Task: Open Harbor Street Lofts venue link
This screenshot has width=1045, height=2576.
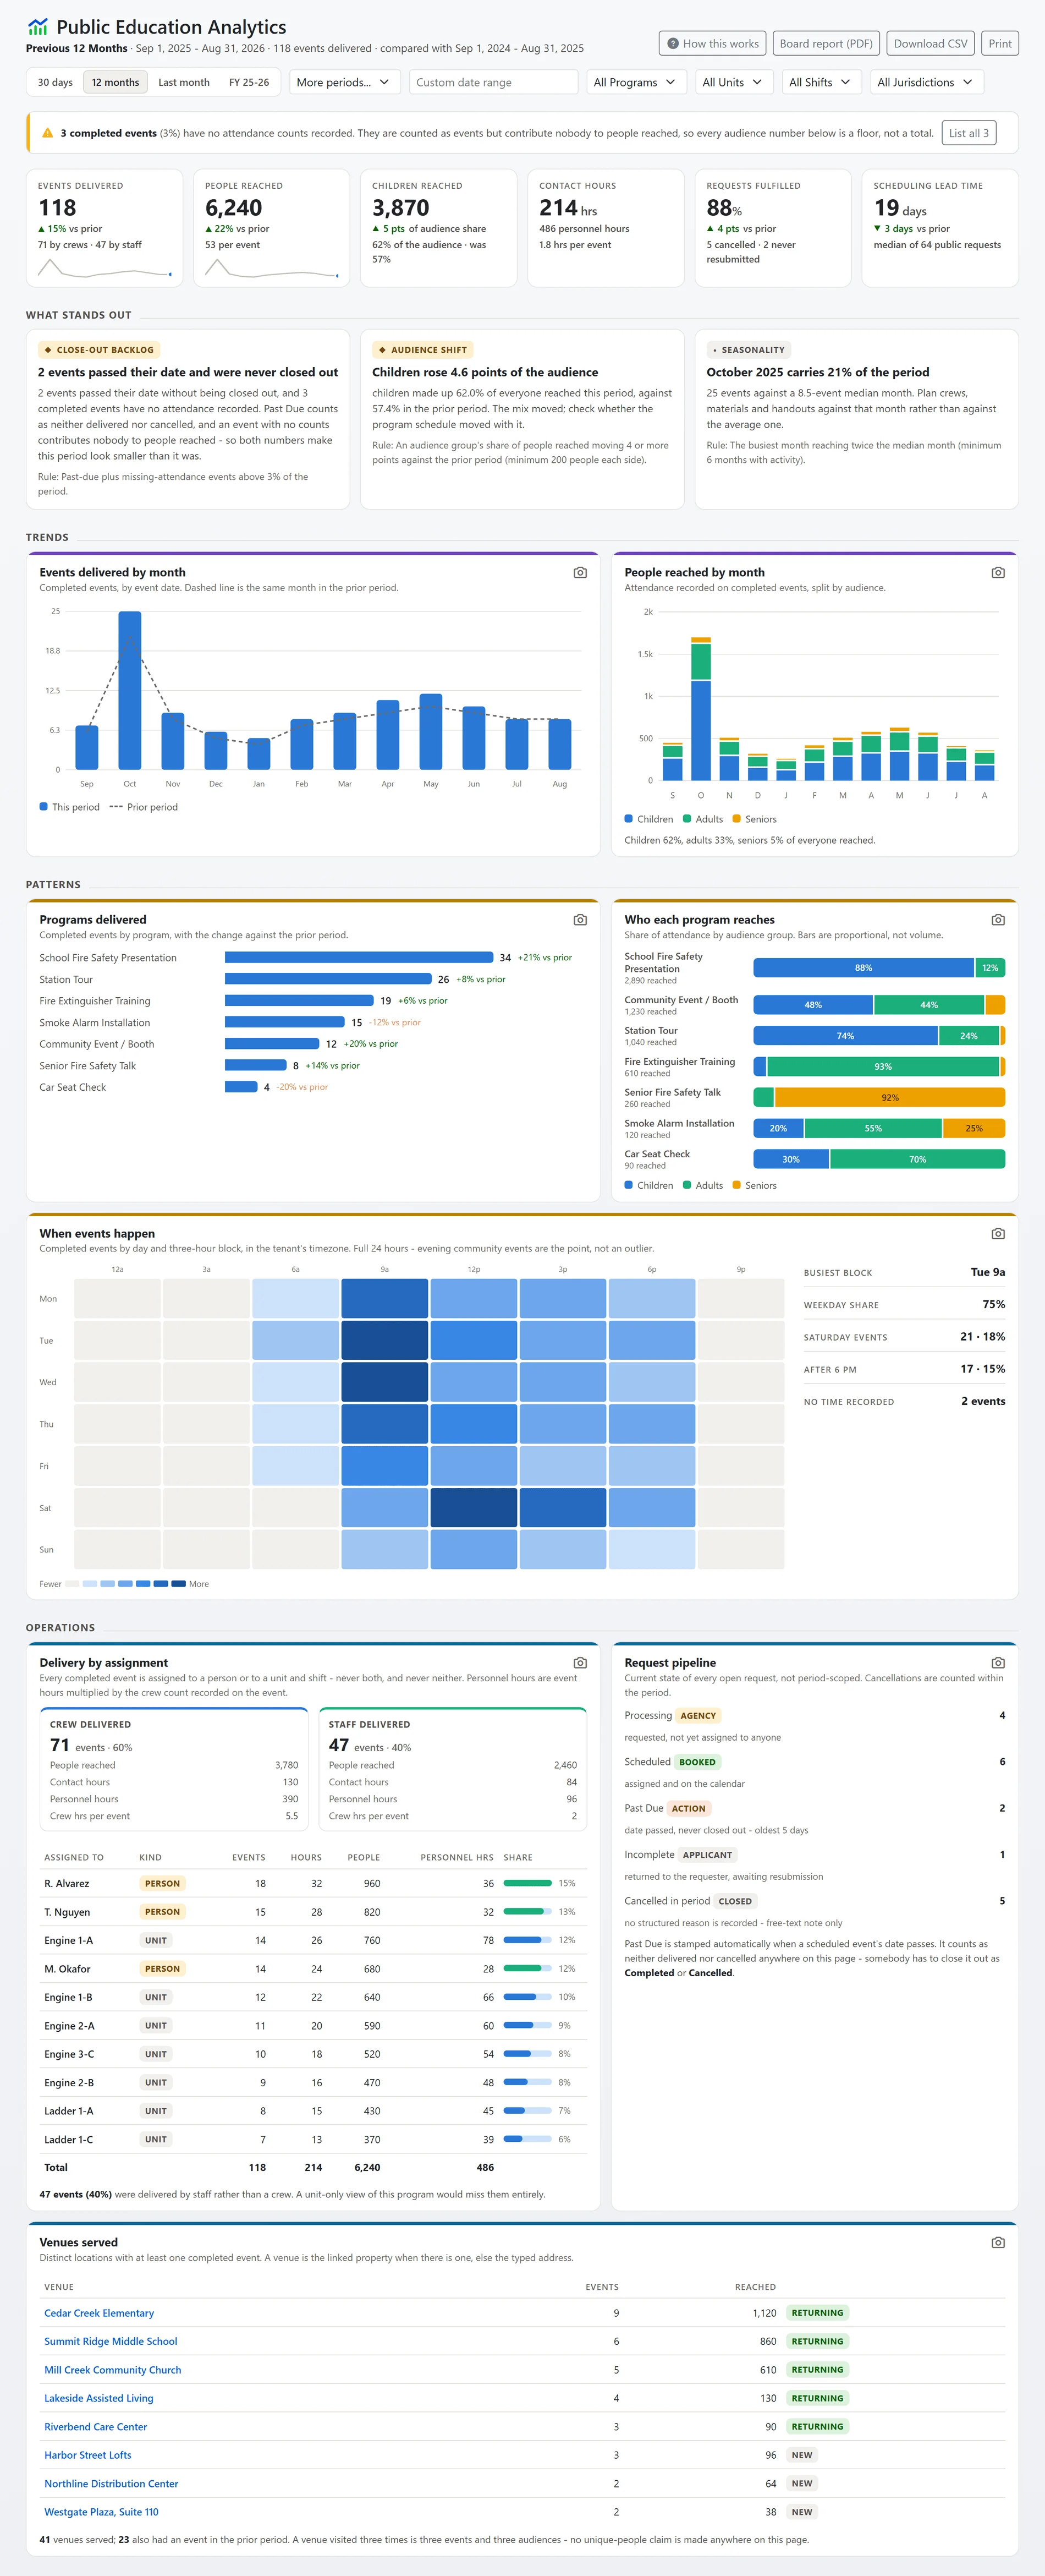Action: point(88,2456)
